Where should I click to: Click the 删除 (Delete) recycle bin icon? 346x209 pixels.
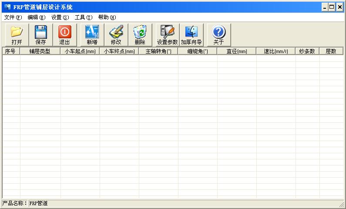[x=140, y=32]
